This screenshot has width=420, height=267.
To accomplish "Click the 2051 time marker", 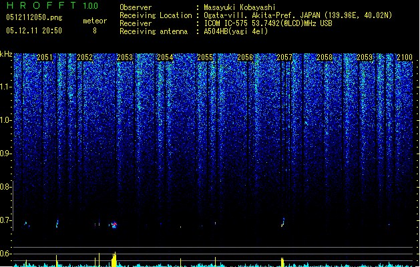I will click(45, 57).
